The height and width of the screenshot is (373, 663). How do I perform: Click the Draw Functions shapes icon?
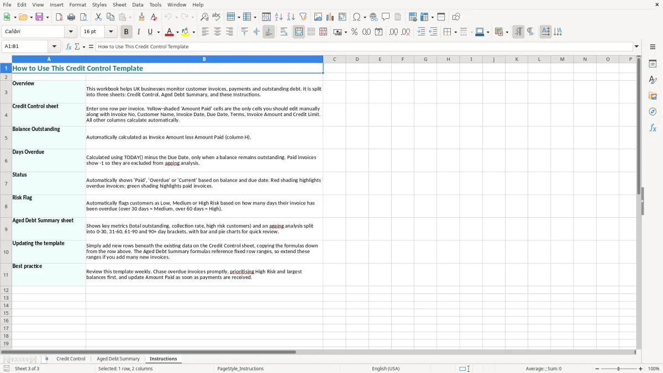pyautogui.click(x=456, y=17)
